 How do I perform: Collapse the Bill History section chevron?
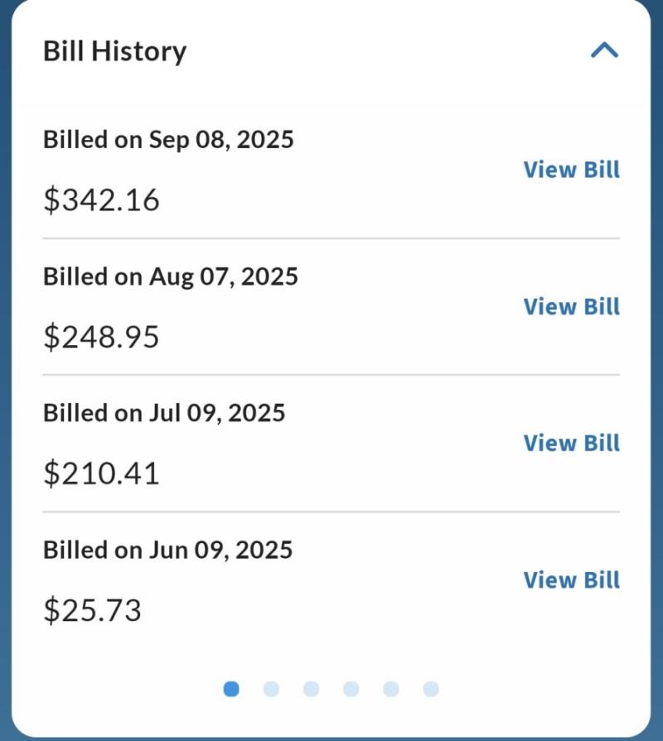coord(604,51)
